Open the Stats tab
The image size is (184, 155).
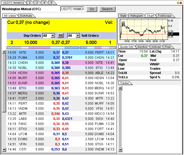123,16
